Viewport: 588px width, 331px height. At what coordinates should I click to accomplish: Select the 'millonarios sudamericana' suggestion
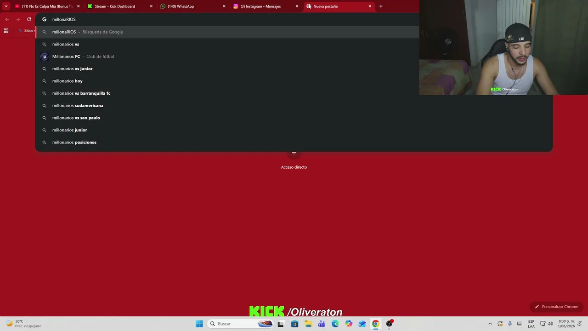pos(294,106)
